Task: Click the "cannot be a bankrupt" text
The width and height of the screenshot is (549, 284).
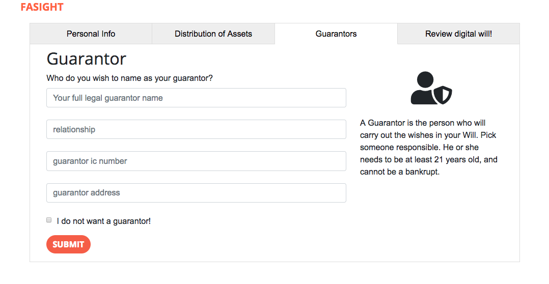Action: 400,172
